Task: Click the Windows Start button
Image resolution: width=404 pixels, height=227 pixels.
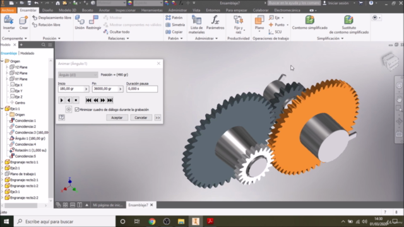Action: pos(6,221)
